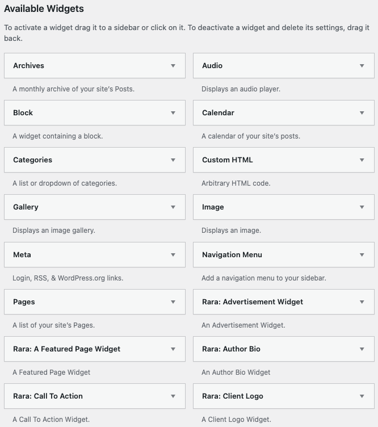The image size is (378, 427).
Task: Toggle the Meta widget arrow
Action: tap(173, 255)
